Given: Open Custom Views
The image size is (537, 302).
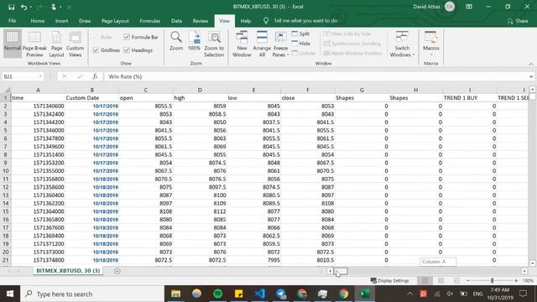Looking at the screenshot, I should 75,44.
